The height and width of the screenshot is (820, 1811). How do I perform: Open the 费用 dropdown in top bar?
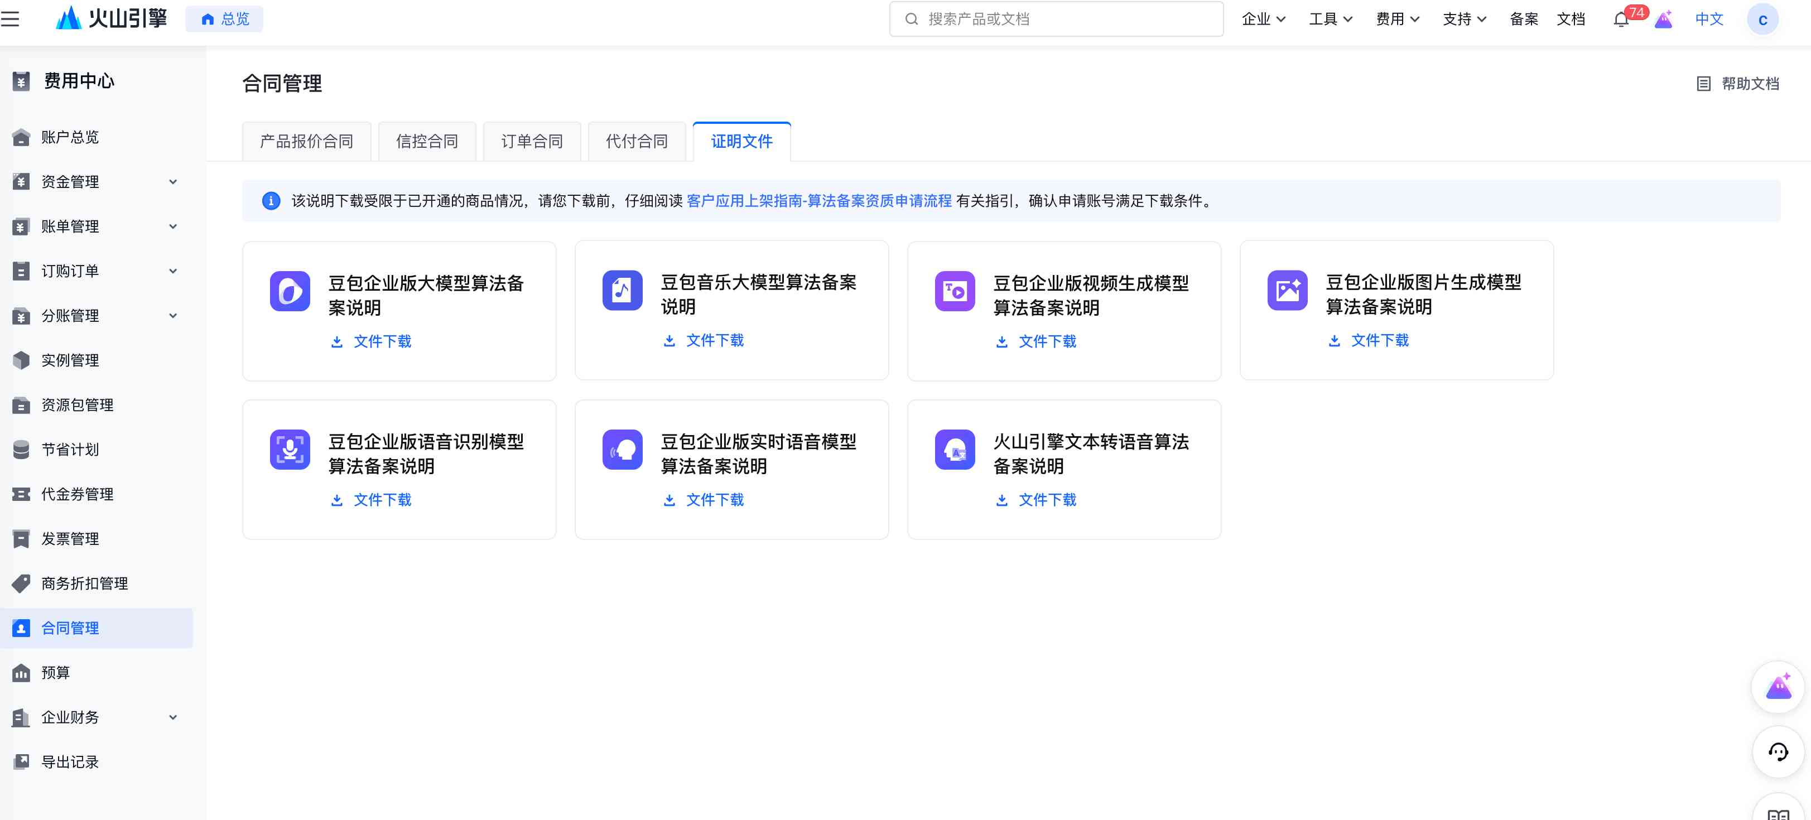click(1397, 19)
